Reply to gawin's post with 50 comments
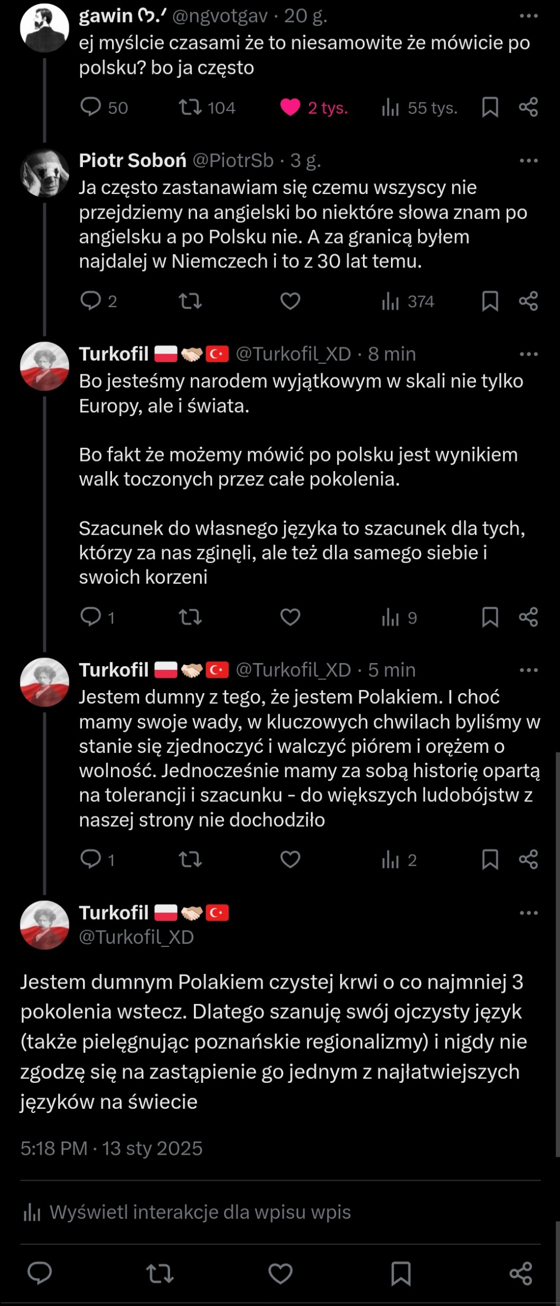The height and width of the screenshot is (1306, 560). [91, 107]
